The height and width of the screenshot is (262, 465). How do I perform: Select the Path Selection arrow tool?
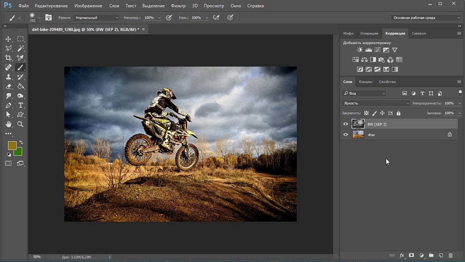[8, 115]
